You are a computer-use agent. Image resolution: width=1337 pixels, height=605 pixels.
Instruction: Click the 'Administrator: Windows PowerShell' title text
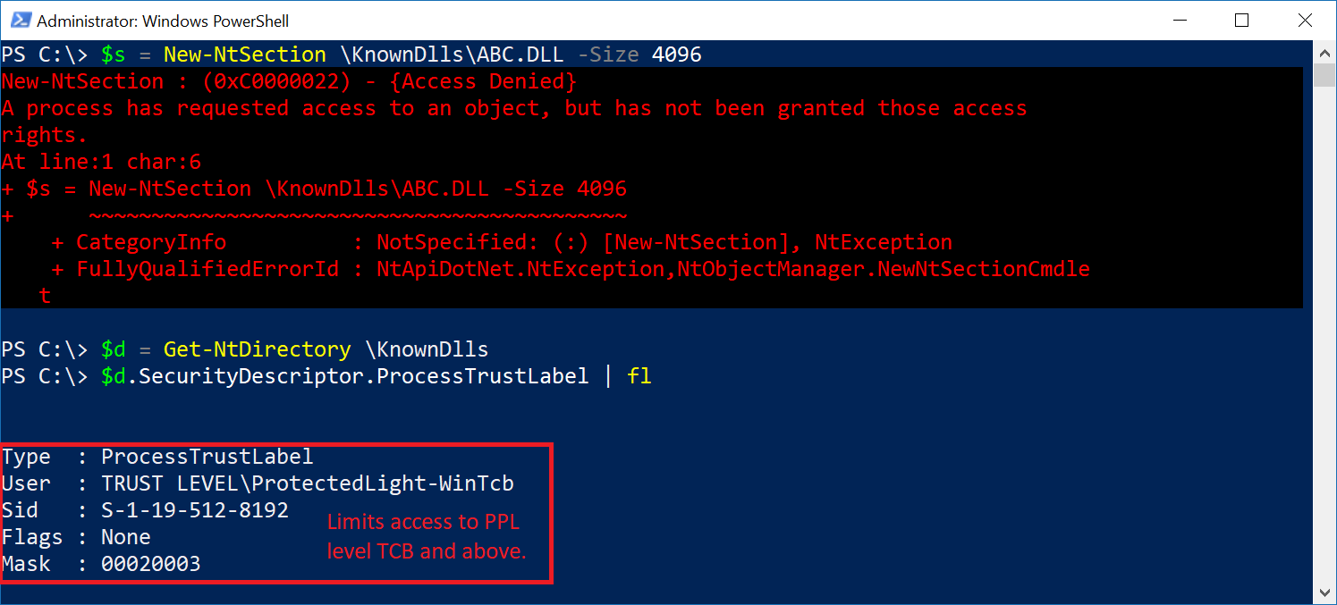(163, 21)
